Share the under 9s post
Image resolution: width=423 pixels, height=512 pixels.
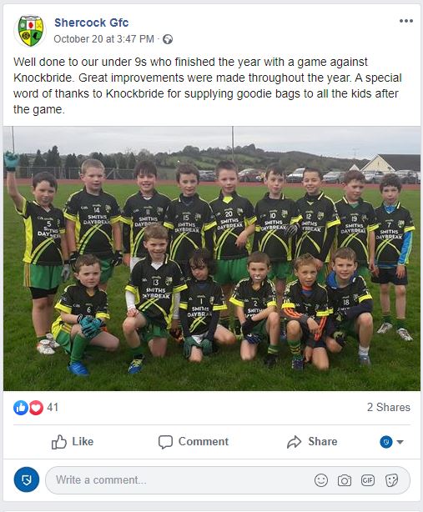[x=312, y=442]
